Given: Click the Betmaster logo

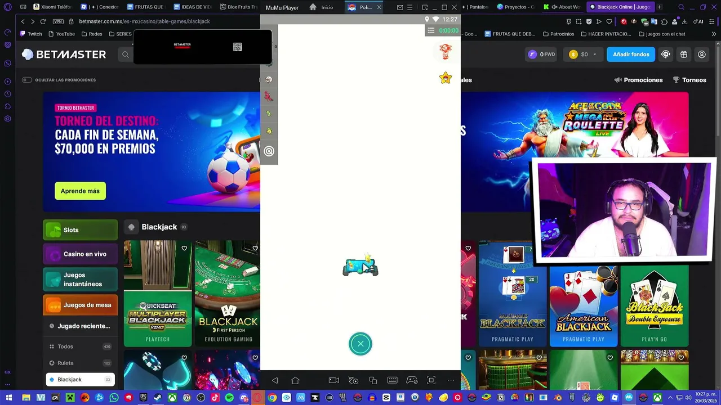Looking at the screenshot, I should pos(64,55).
